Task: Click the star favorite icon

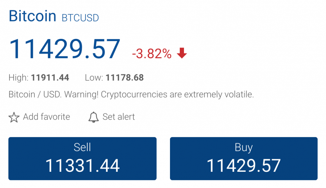Action: tap(14, 117)
